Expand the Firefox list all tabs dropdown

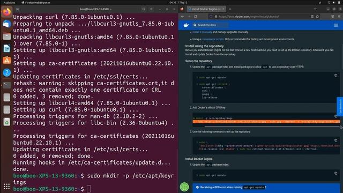tap(315, 9)
